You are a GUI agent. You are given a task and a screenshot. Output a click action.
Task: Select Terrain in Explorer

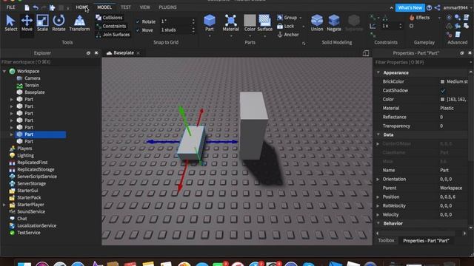(x=32, y=86)
